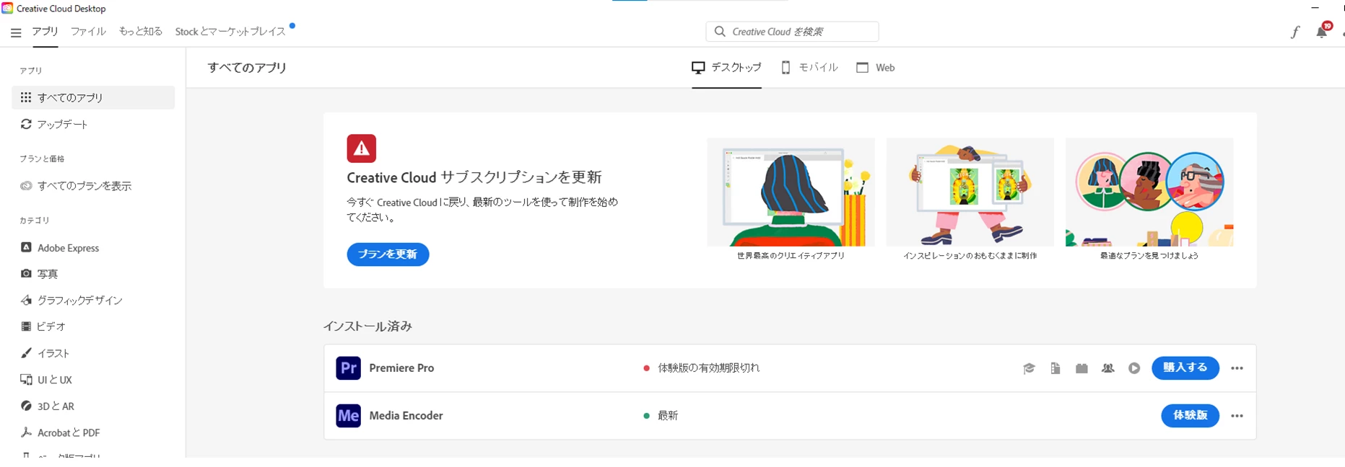The image size is (1345, 467).
Task: Open Premiere Pro community people icon
Action: pos(1108,368)
